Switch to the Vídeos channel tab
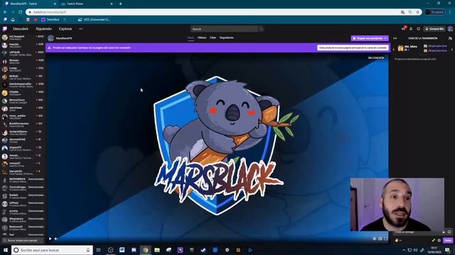The height and width of the screenshot is (255, 455). pyautogui.click(x=202, y=38)
